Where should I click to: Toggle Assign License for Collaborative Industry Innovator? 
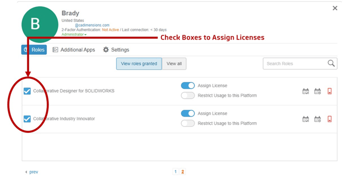pos(188,113)
